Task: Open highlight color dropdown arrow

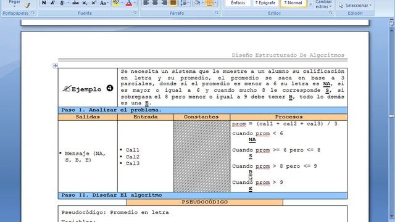Action: pyautogui.click(x=122, y=2)
